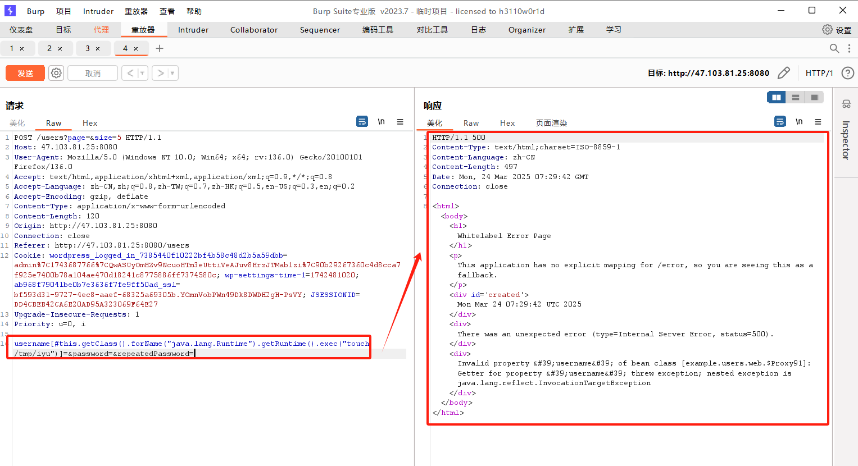Screen dimensions: 858x466
Task: Select side-by-side layout view
Action: (777, 97)
